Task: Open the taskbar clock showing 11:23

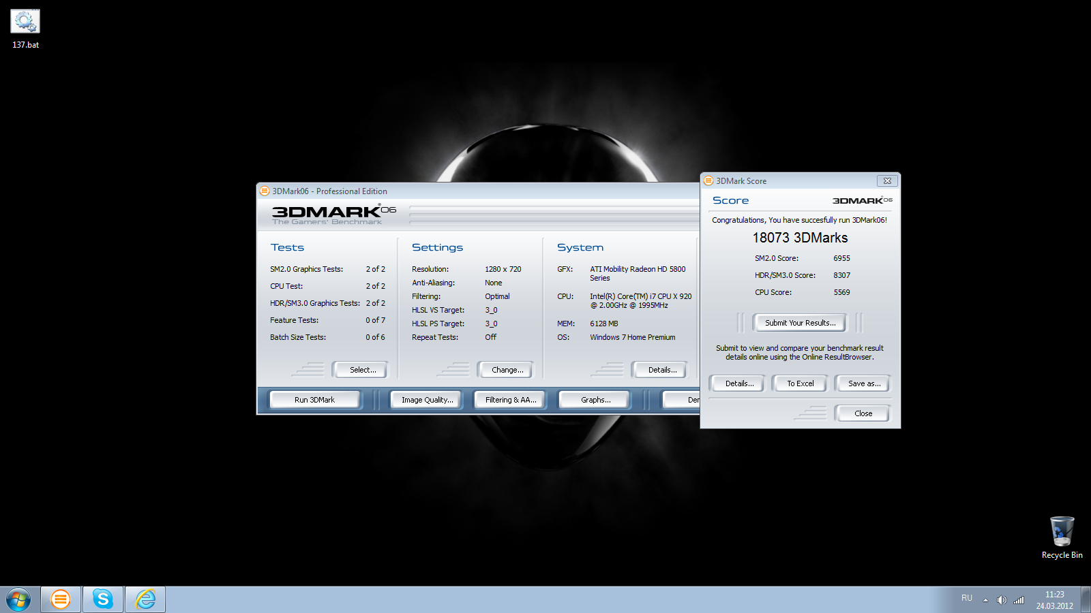Action: coord(1054,600)
